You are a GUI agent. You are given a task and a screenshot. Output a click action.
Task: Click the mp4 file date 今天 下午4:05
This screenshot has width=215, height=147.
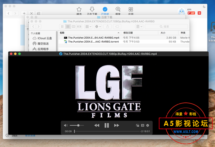[131, 38]
